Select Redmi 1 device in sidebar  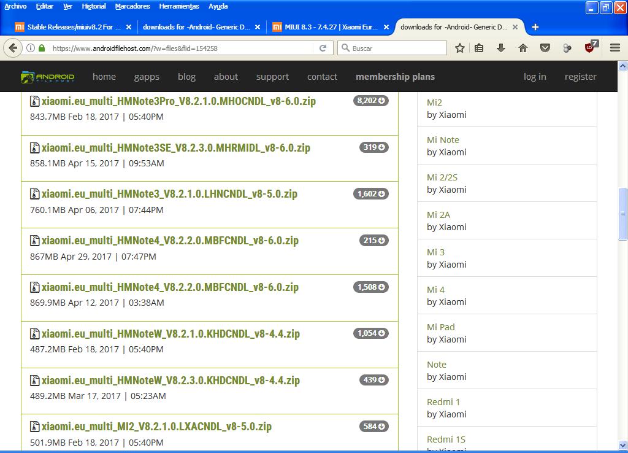coord(443,402)
